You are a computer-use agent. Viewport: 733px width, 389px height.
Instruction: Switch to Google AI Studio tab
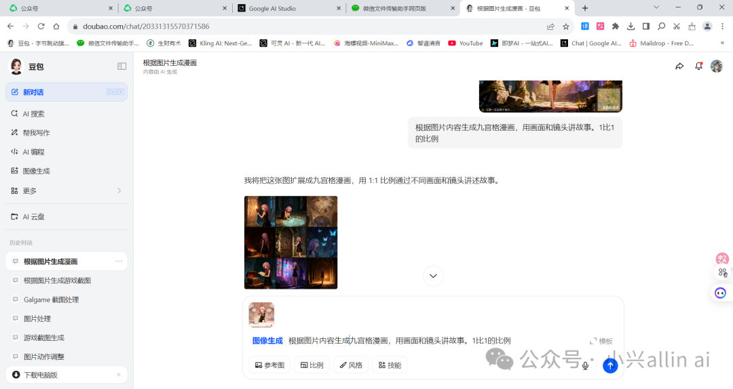(289, 8)
